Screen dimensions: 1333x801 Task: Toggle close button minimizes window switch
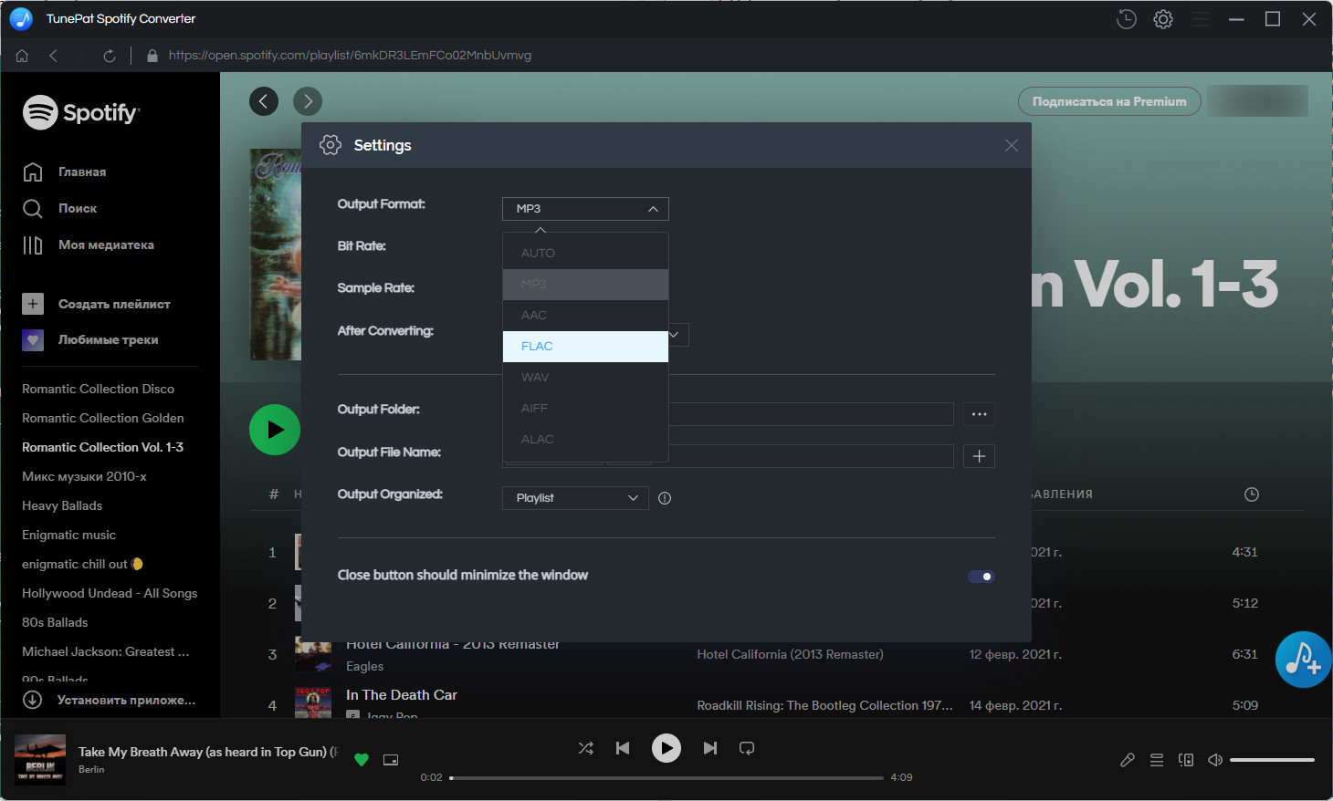[x=981, y=577]
